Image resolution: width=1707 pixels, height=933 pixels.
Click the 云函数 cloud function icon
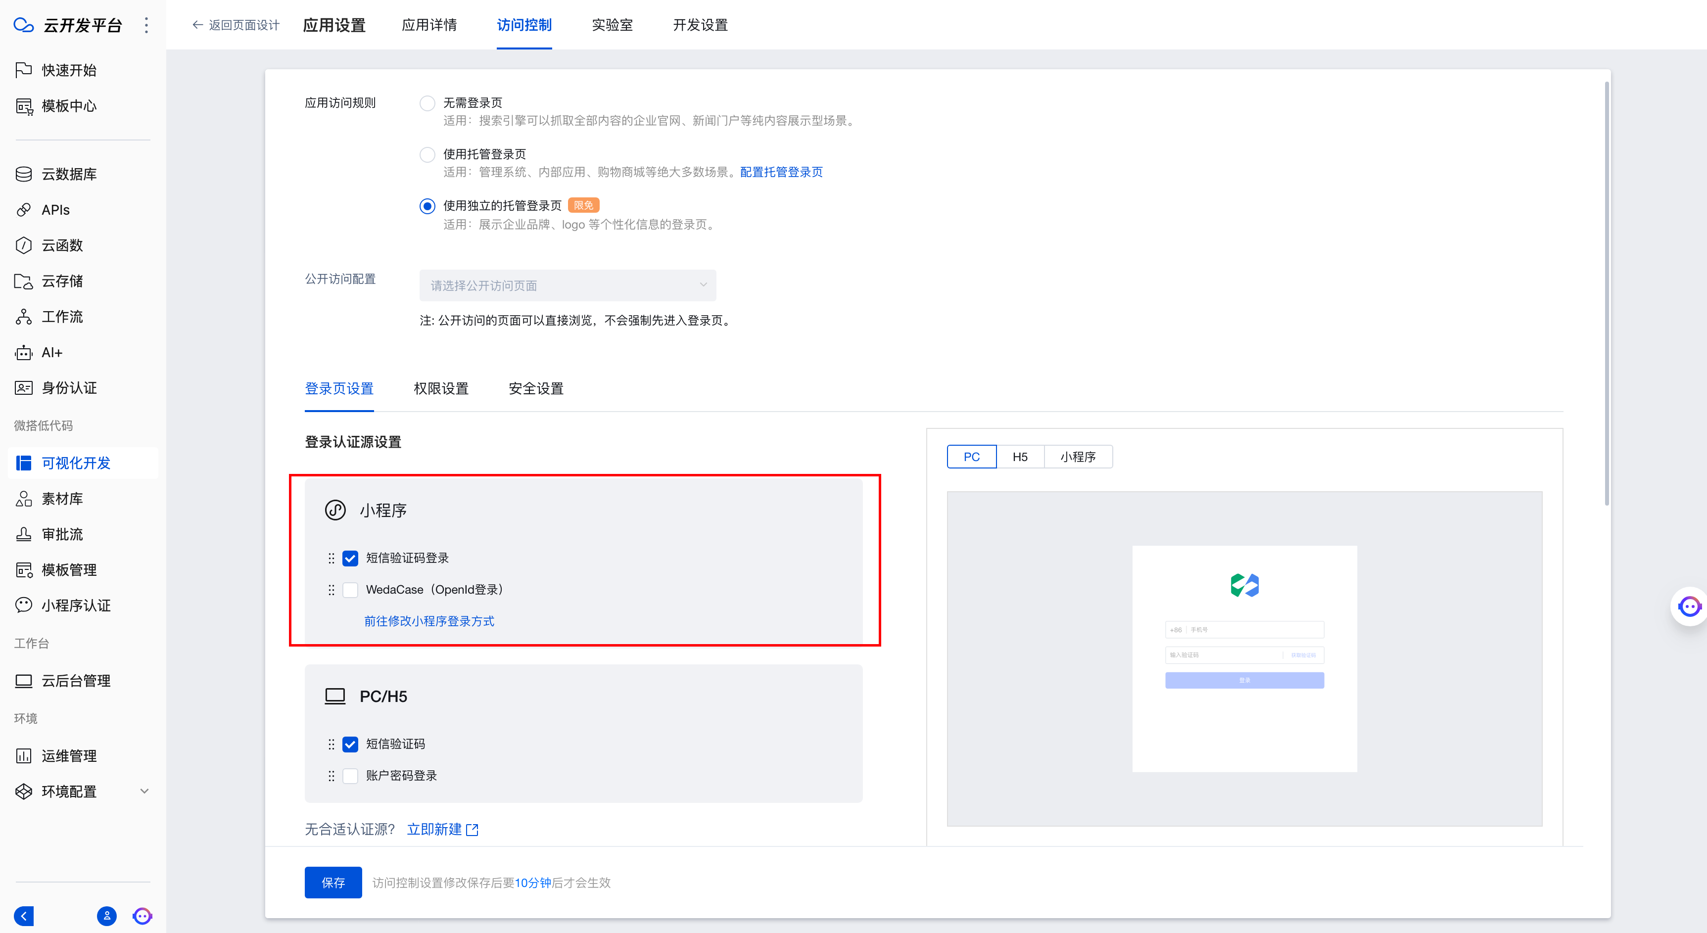point(24,245)
